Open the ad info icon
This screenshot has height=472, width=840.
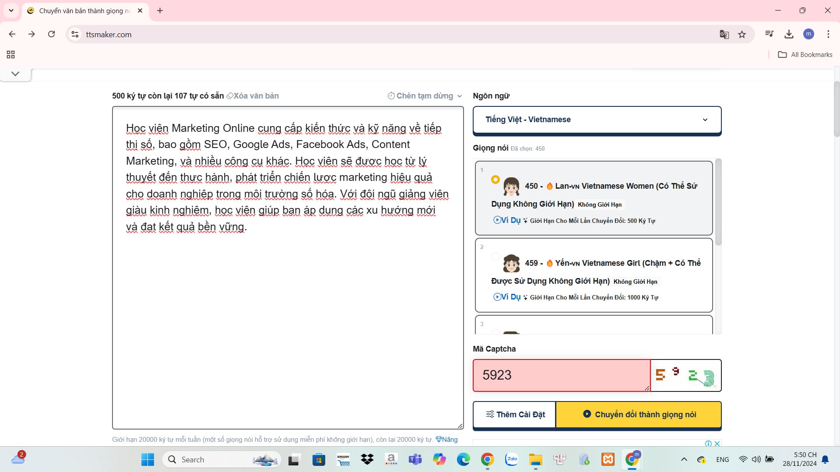point(708,444)
